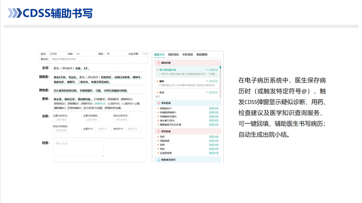Image resolution: width=362 pixels, height=203 pixels.
Task: Click the green highlighted tag in 查体
Action: click(x=100, y=104)
